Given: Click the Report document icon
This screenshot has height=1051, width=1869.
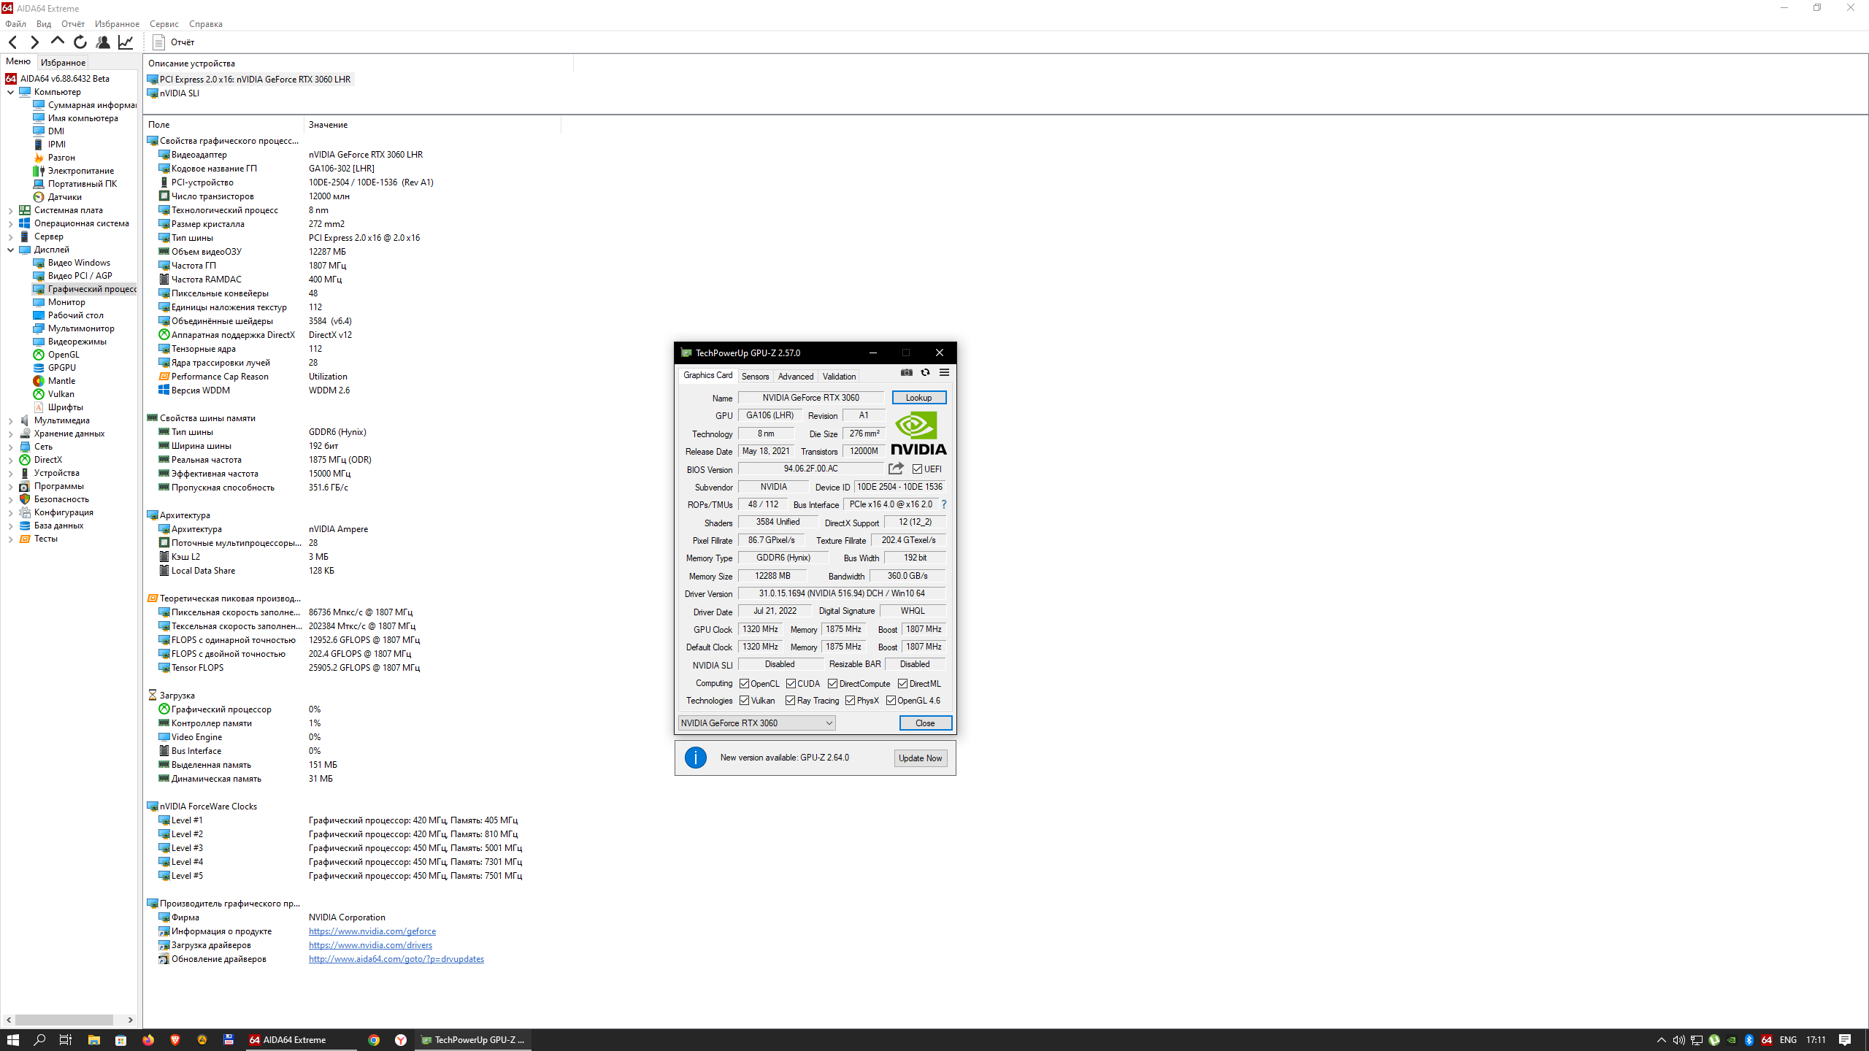Looking at the screenshot, I should 158,42.
